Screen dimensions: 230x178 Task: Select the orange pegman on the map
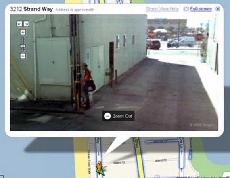99,167
